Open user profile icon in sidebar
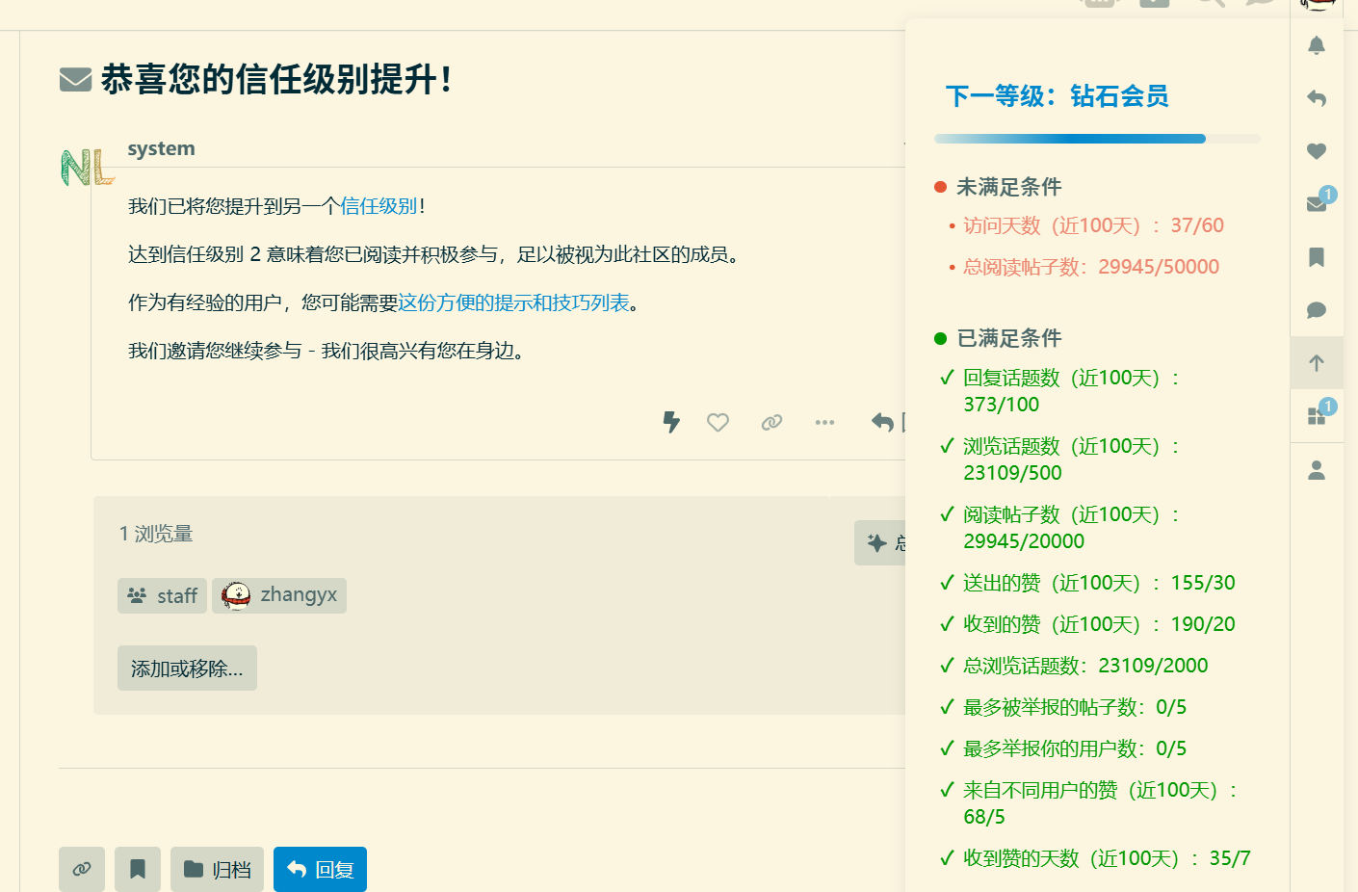1358x892 pixels. pyautogui.click(x=1317, y=470)
